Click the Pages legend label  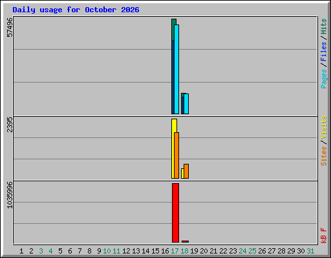(x=324, y=79)
